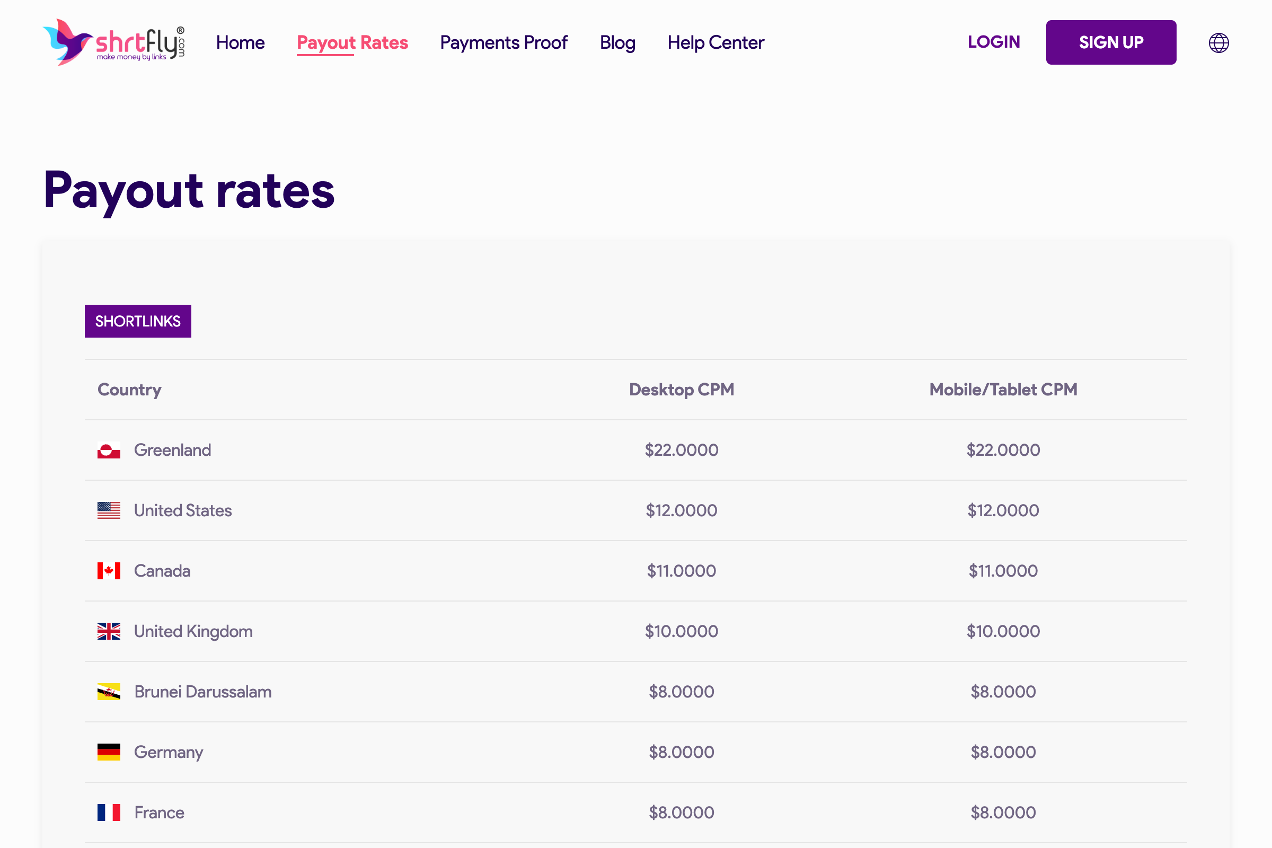Click the United States country name
Viewport: 1272px width, 848px height.
(x=183, y=510)
